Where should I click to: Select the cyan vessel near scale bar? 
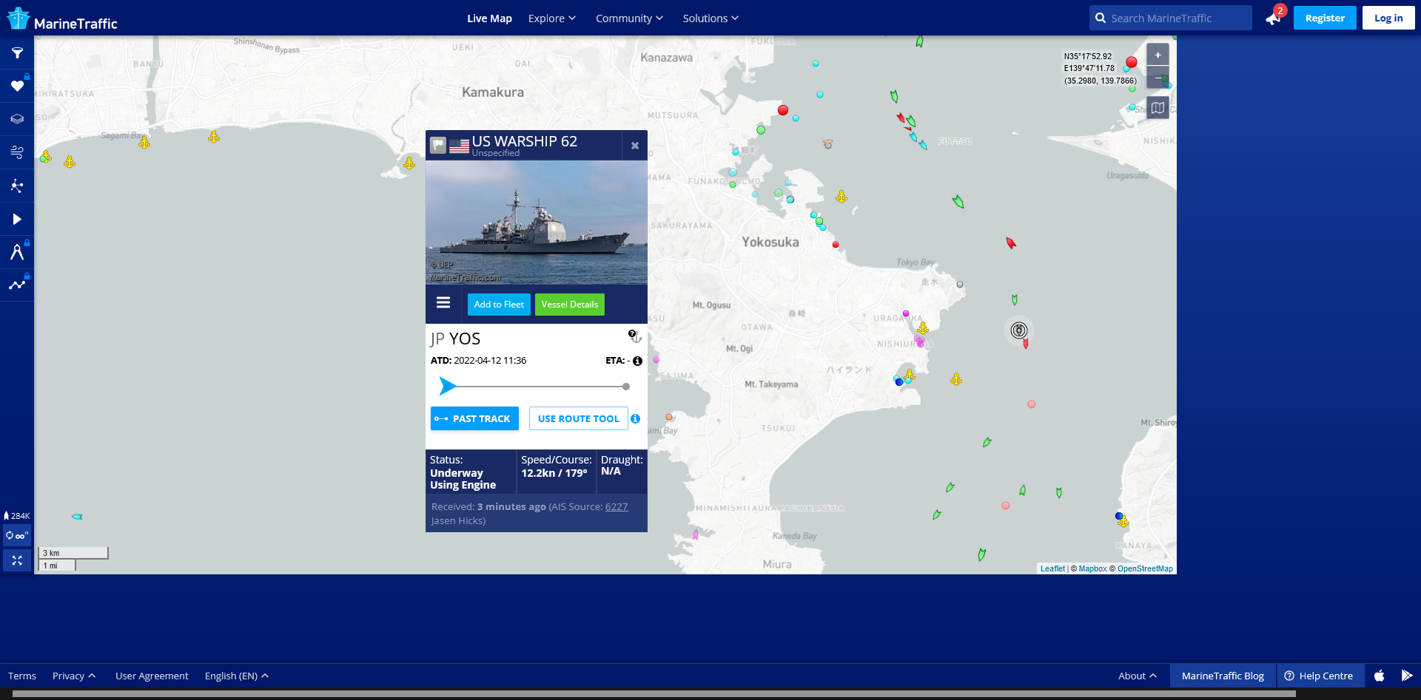(77, 517)
